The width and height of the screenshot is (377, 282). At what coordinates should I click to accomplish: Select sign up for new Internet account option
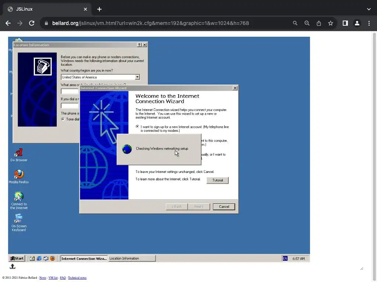point(137,127)
